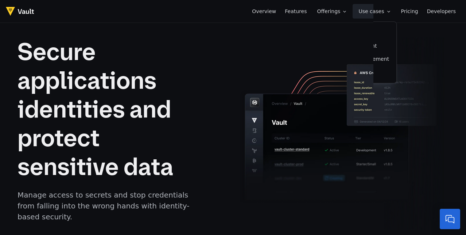
Task: Click the lock icon on the AWS card
Action: coord(356,73)
